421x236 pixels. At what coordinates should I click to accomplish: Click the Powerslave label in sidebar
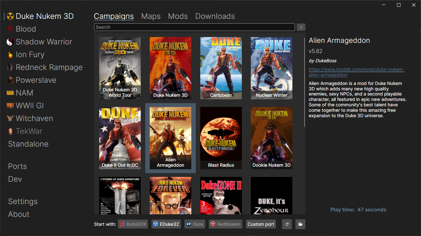click(x=36, y=80)
